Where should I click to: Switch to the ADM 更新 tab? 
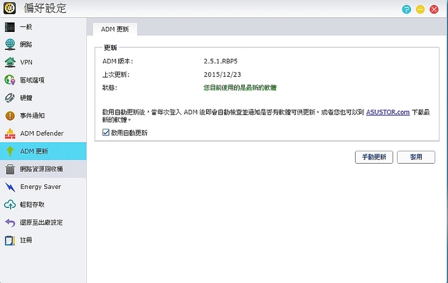(115, 29)
